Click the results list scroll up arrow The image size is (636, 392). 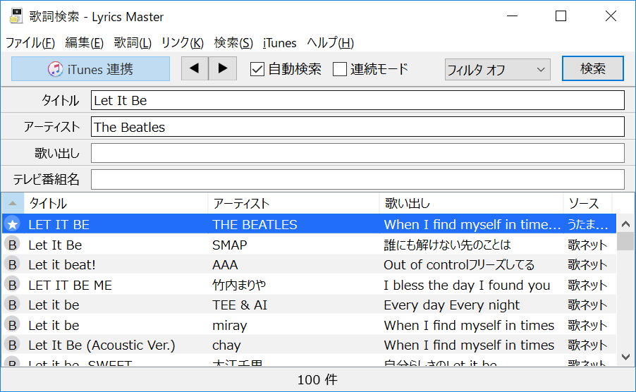coord(625,223)
